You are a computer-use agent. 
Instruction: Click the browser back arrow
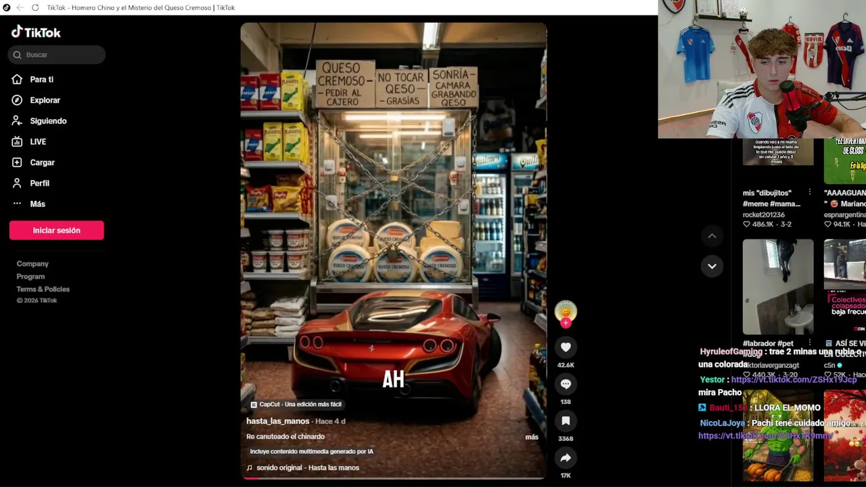pyautogui.click(x=20, y=7)
